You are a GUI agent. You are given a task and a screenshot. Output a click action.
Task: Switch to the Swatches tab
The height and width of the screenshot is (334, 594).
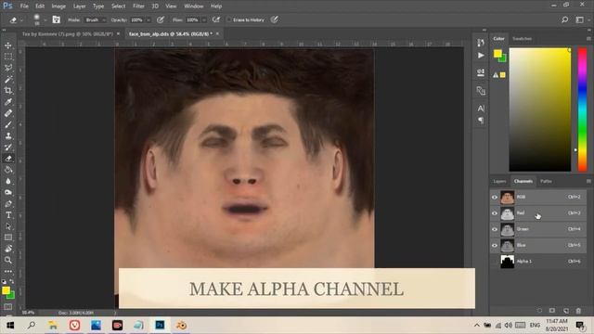tap(522, 39)
